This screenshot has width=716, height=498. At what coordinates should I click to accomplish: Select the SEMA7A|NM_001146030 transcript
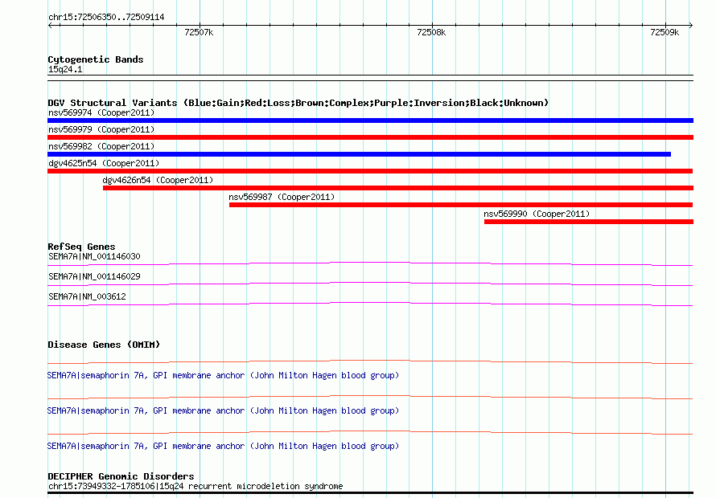point(94,257)
